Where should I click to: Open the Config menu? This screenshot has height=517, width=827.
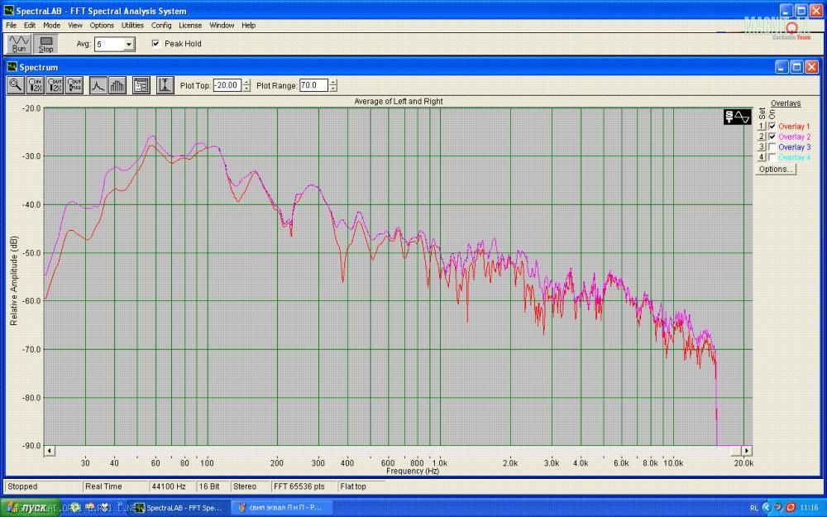click(161, 26)
